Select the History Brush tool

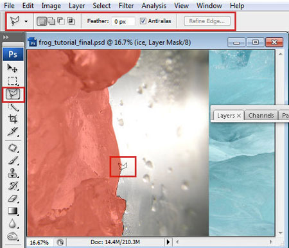coord(13,186)
